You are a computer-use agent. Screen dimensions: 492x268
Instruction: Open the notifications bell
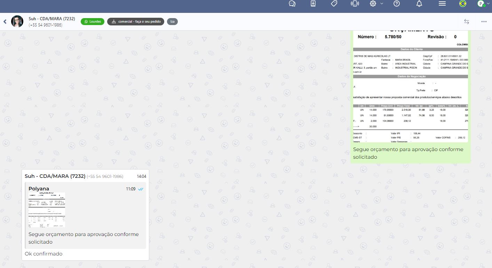[419, 4]
